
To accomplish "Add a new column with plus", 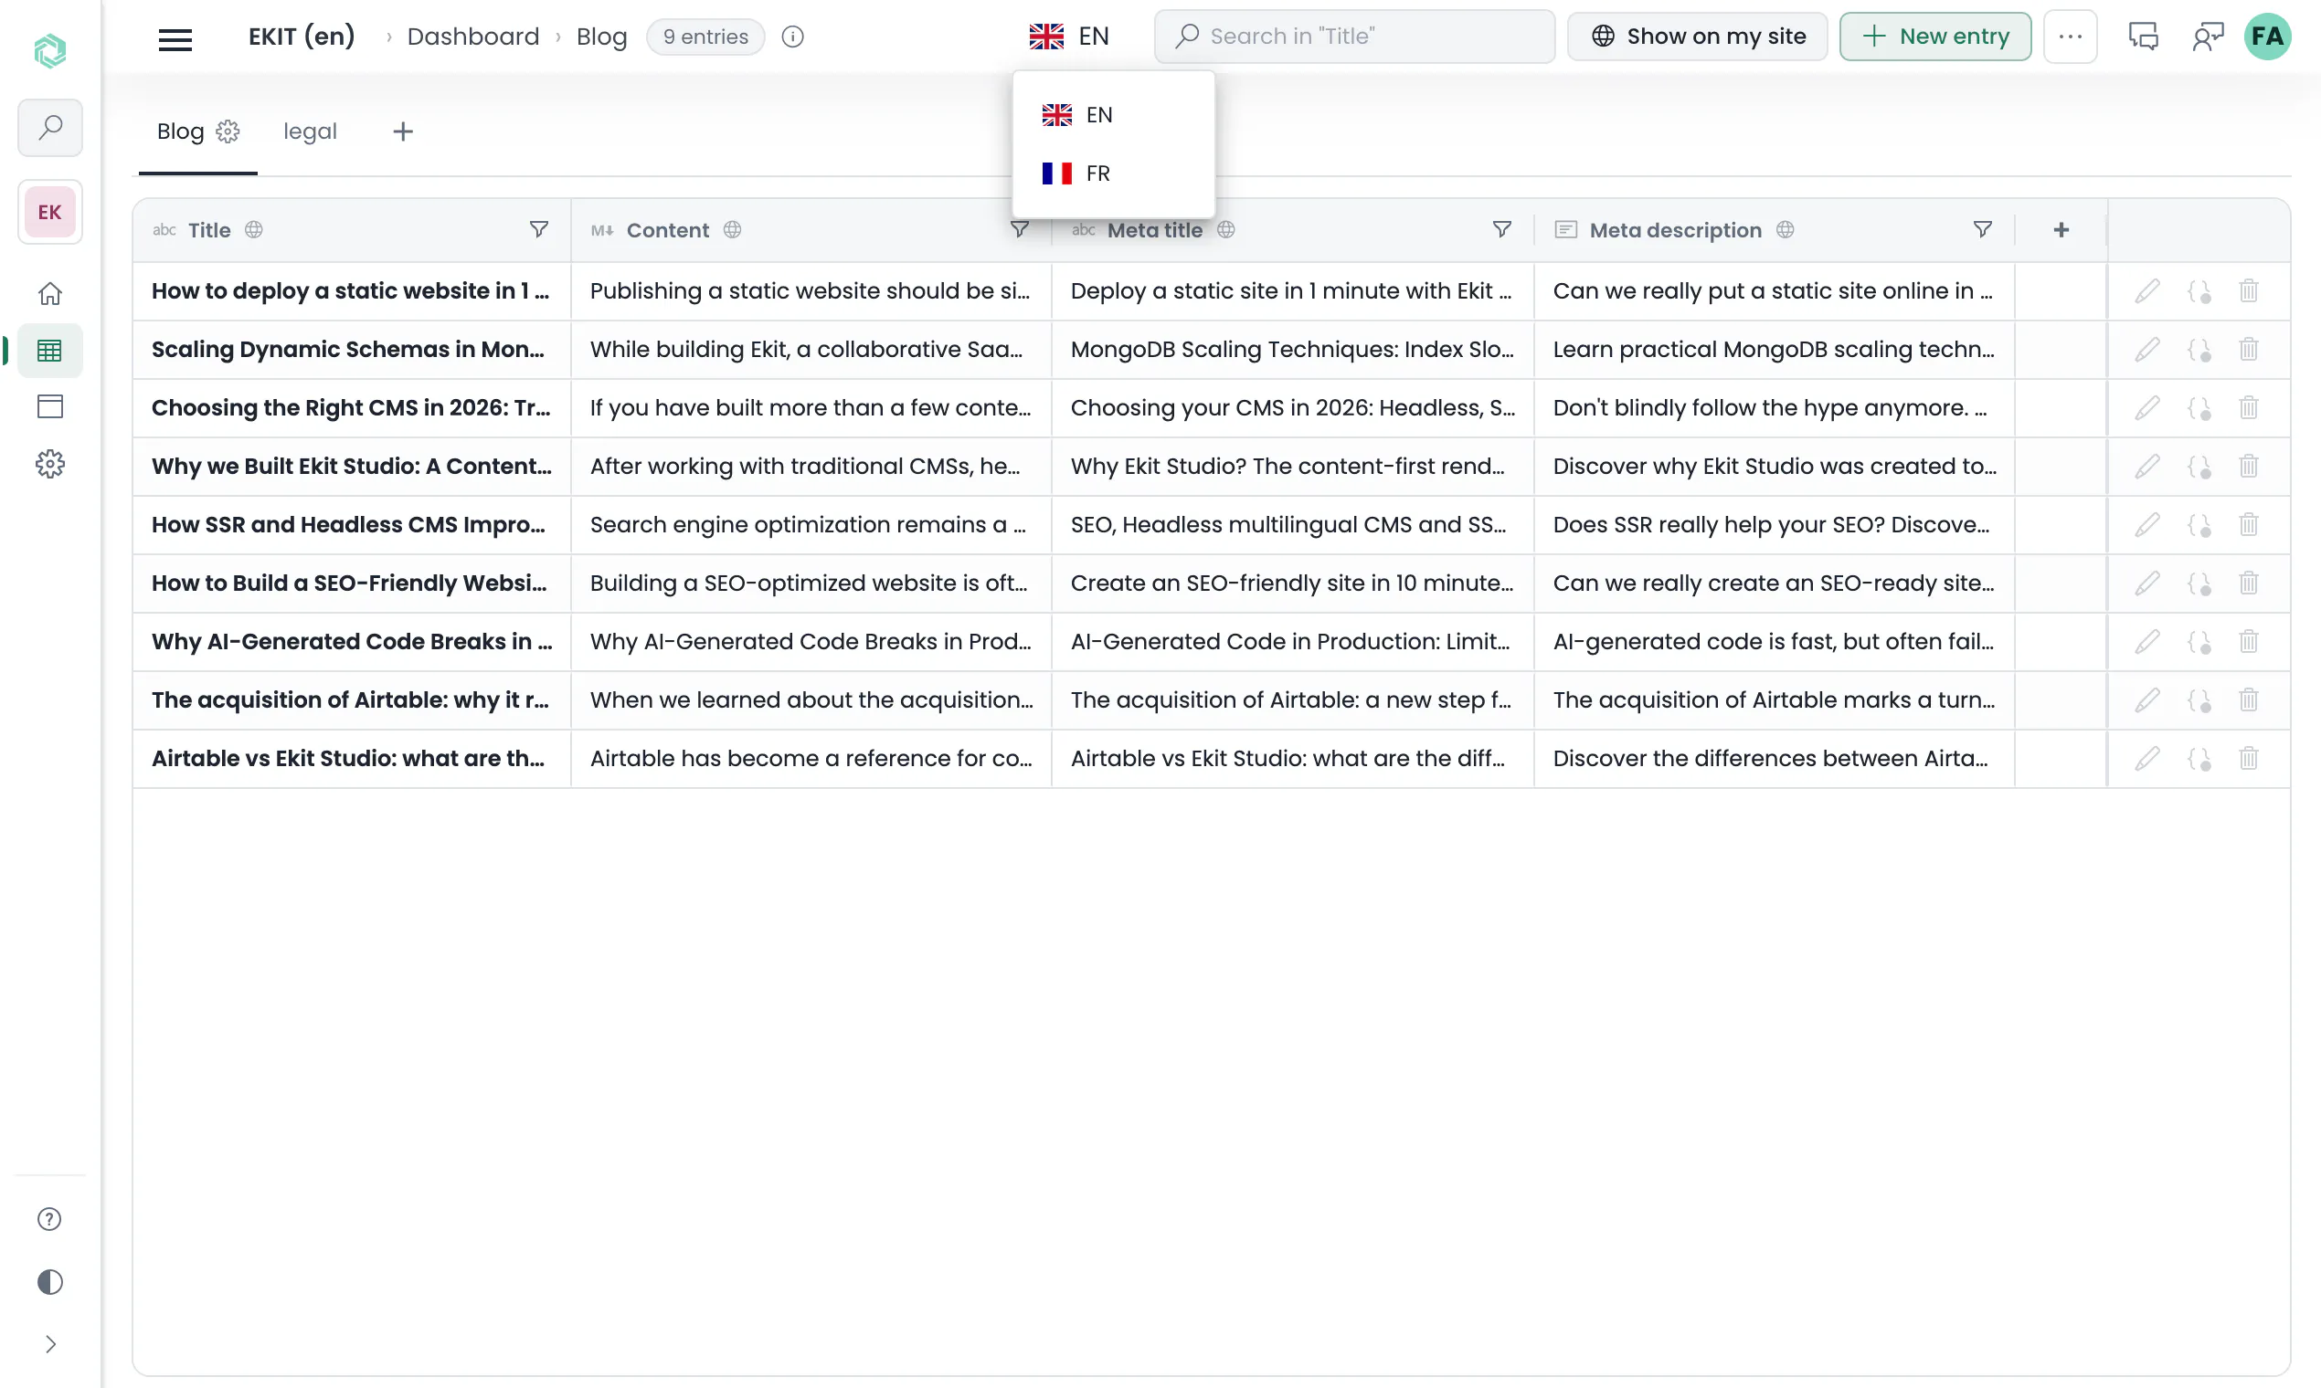I will click(2061, 230).
